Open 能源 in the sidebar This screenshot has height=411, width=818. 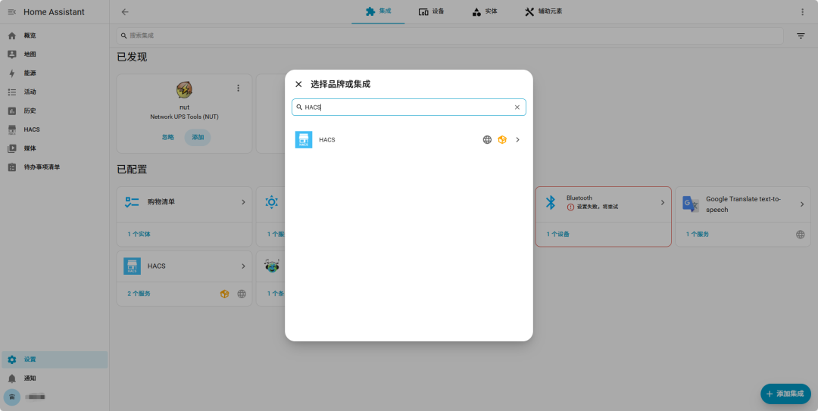55,73
